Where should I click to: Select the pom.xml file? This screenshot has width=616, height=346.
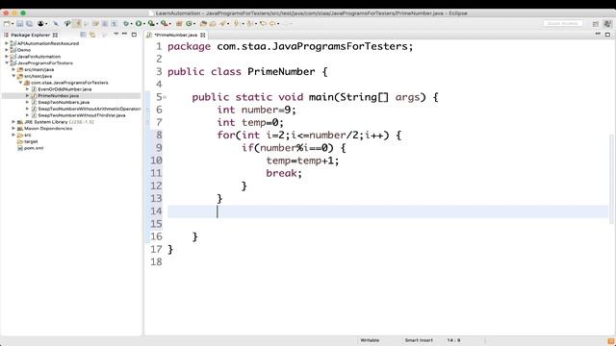pos(34,148)
